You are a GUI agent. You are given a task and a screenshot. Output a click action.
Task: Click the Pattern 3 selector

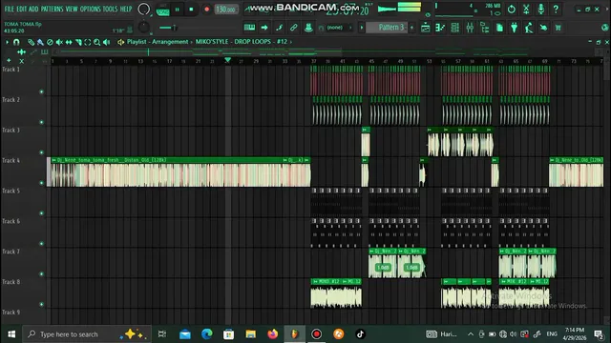click(388, 28)
